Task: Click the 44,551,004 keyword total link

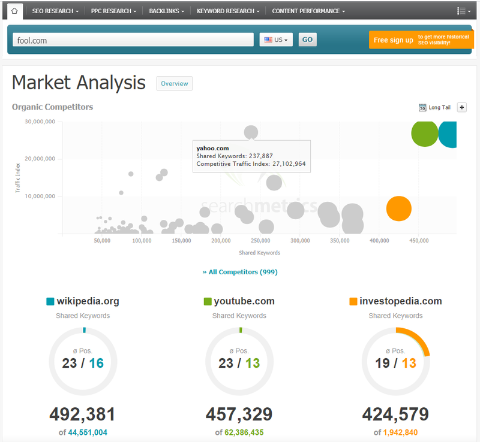Action: click(x=88, y=432)
